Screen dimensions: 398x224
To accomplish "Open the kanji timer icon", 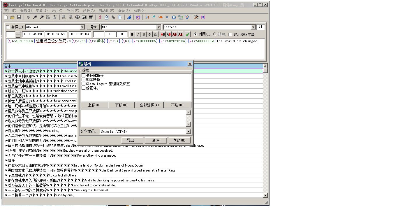I will point(181,17).
